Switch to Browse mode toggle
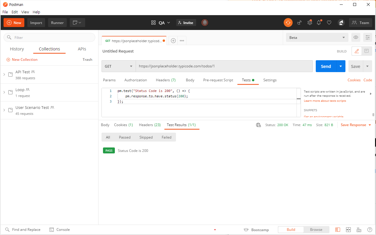The width and height of the screenshot is (376, 235). pos(316,230)
